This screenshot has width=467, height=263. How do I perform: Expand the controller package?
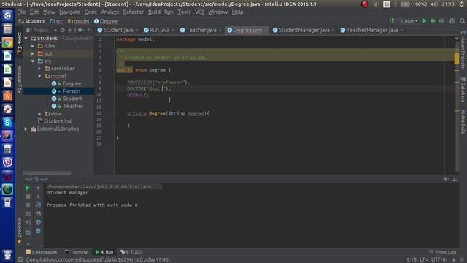39,69
